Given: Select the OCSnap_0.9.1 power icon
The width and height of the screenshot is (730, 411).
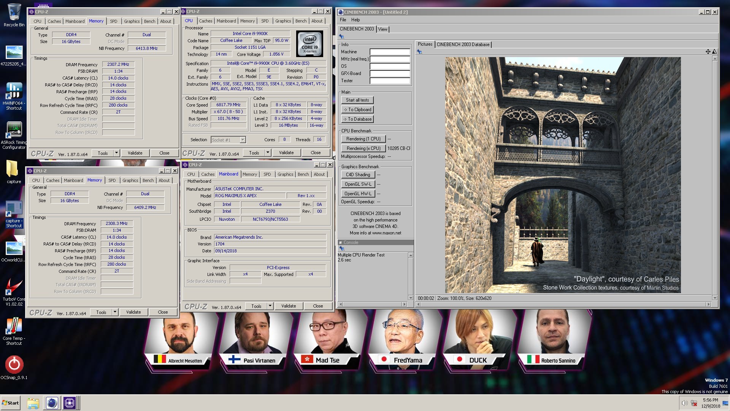Looking at the screenshot, I should [x=14, y=367].
